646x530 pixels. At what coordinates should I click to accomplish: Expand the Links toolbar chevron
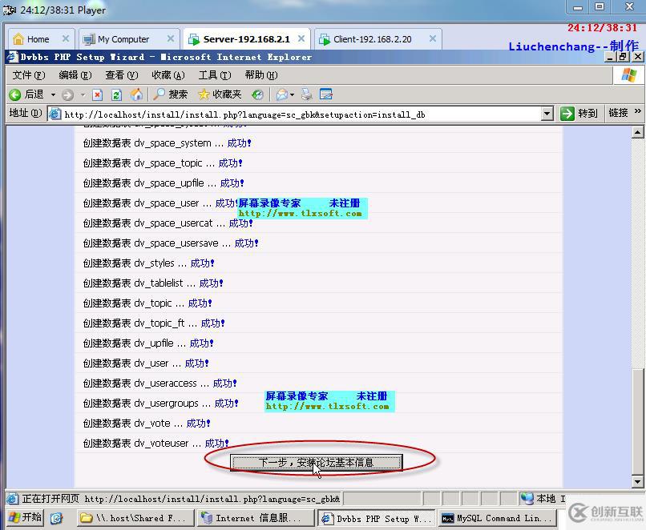click(x=637, y=111)
